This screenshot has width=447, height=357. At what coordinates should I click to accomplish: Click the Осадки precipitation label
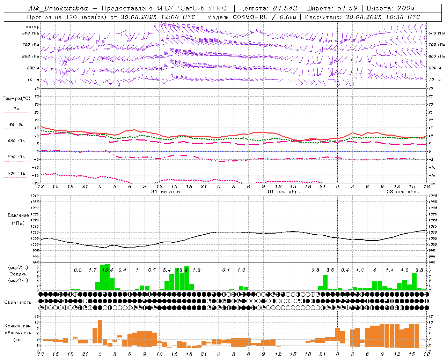tap(17, 274)
